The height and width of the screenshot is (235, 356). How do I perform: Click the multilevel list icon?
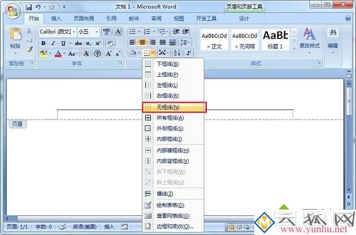click(162, 32)
